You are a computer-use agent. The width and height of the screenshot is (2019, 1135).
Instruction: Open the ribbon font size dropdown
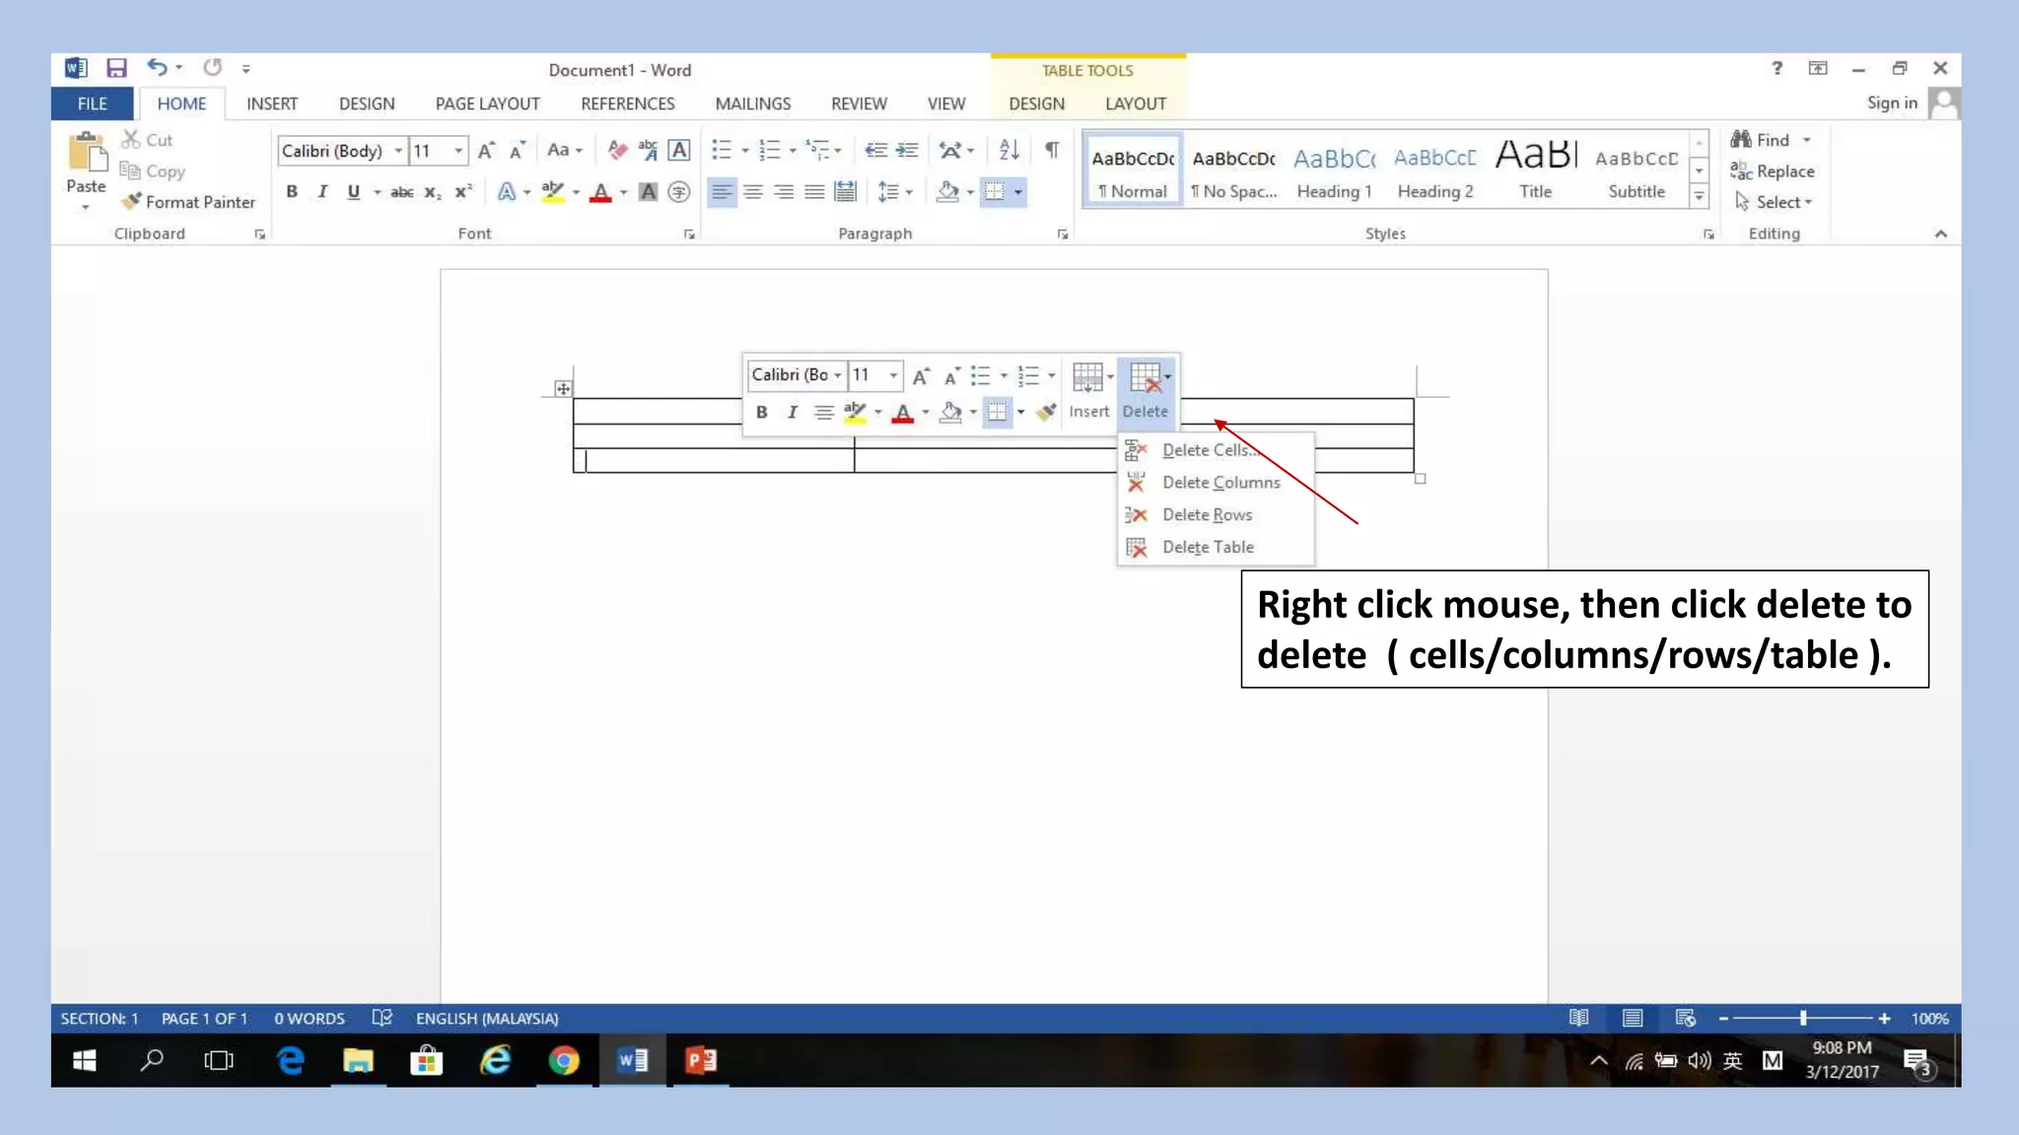tap(458, 151)
